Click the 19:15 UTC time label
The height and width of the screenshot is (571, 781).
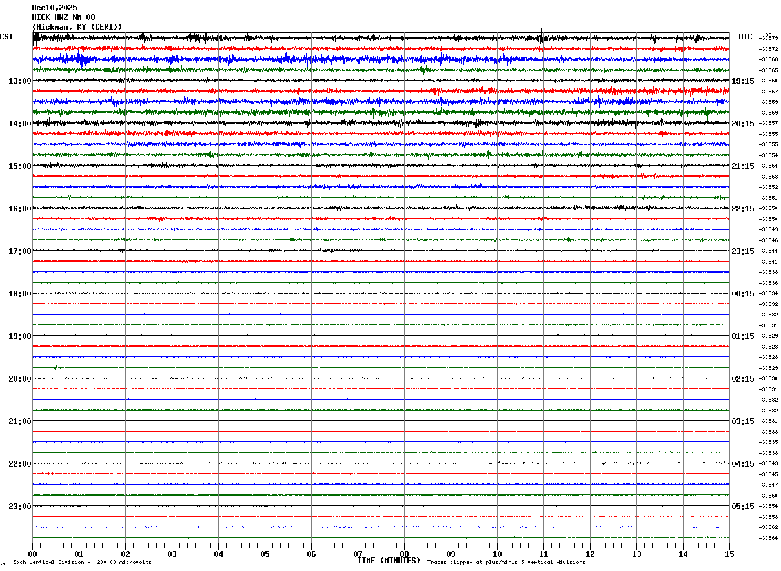[x=743, y=81]
